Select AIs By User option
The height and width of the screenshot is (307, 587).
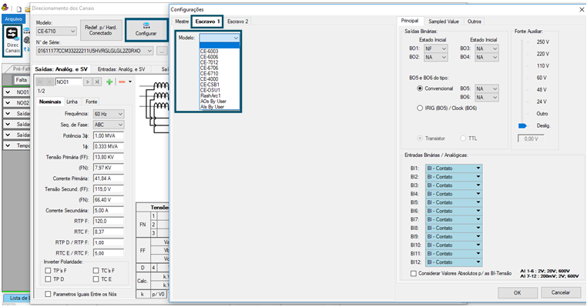(x=220, y=107)
